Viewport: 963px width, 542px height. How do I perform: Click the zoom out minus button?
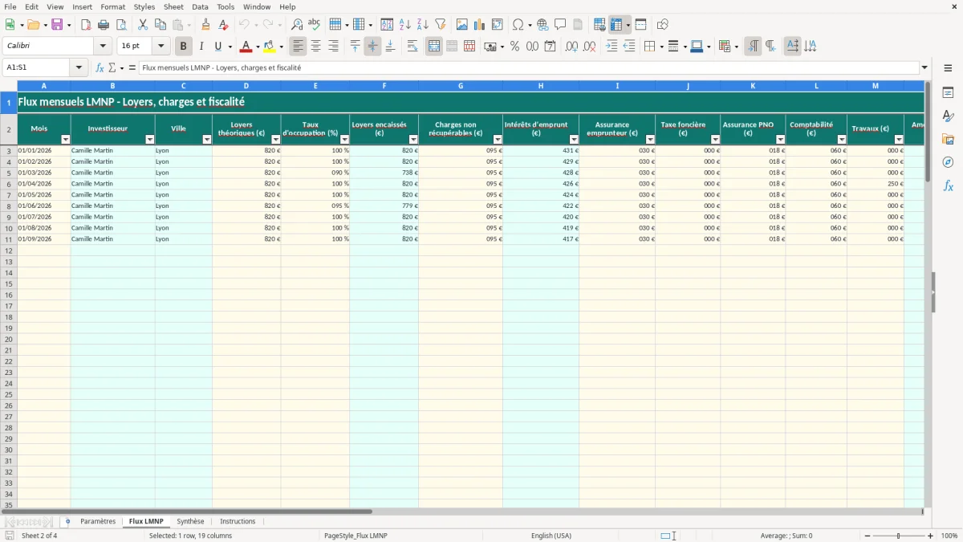(x=868, y=536)
